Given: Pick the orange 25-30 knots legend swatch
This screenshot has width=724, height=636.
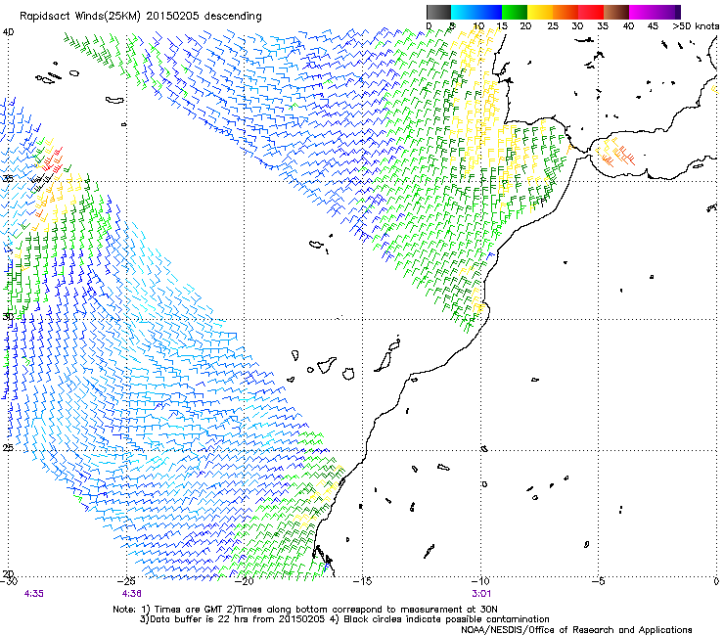Looking at the screenshot, I should click(x=566, y=12).
